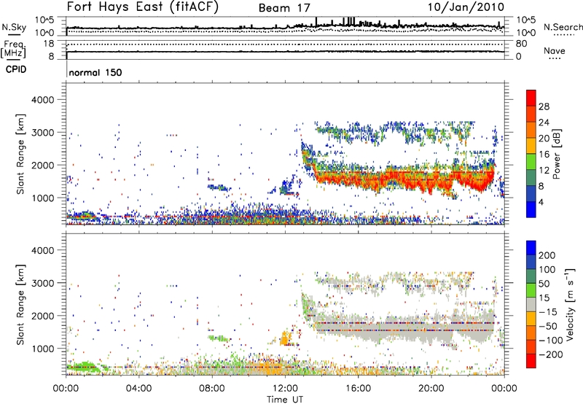Click the '20:00' time tick label
Screen dimensions: 583x404
pos(431,389)
